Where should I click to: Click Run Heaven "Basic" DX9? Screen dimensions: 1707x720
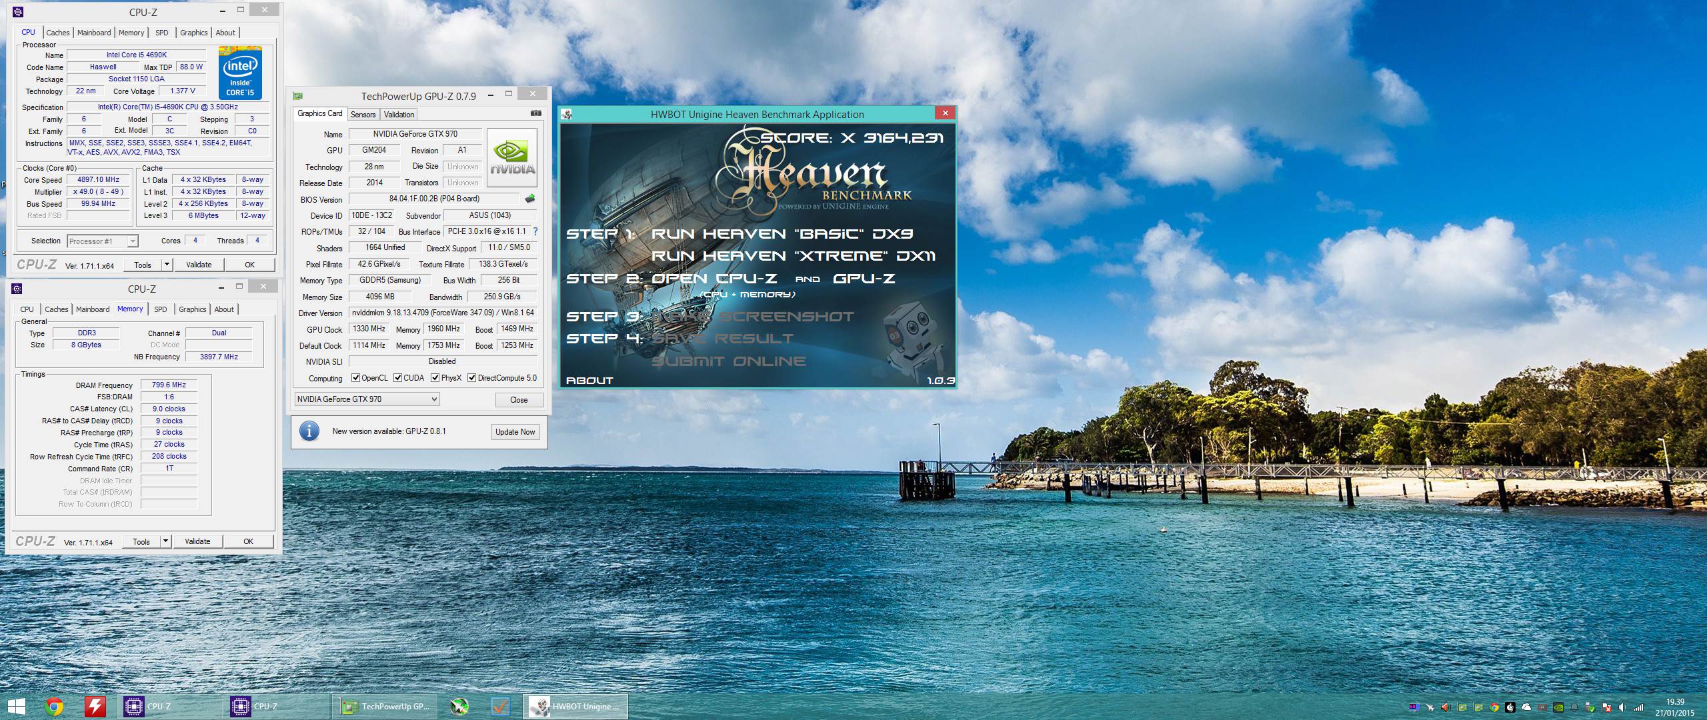pyautogui.click(x=782, y=234)
